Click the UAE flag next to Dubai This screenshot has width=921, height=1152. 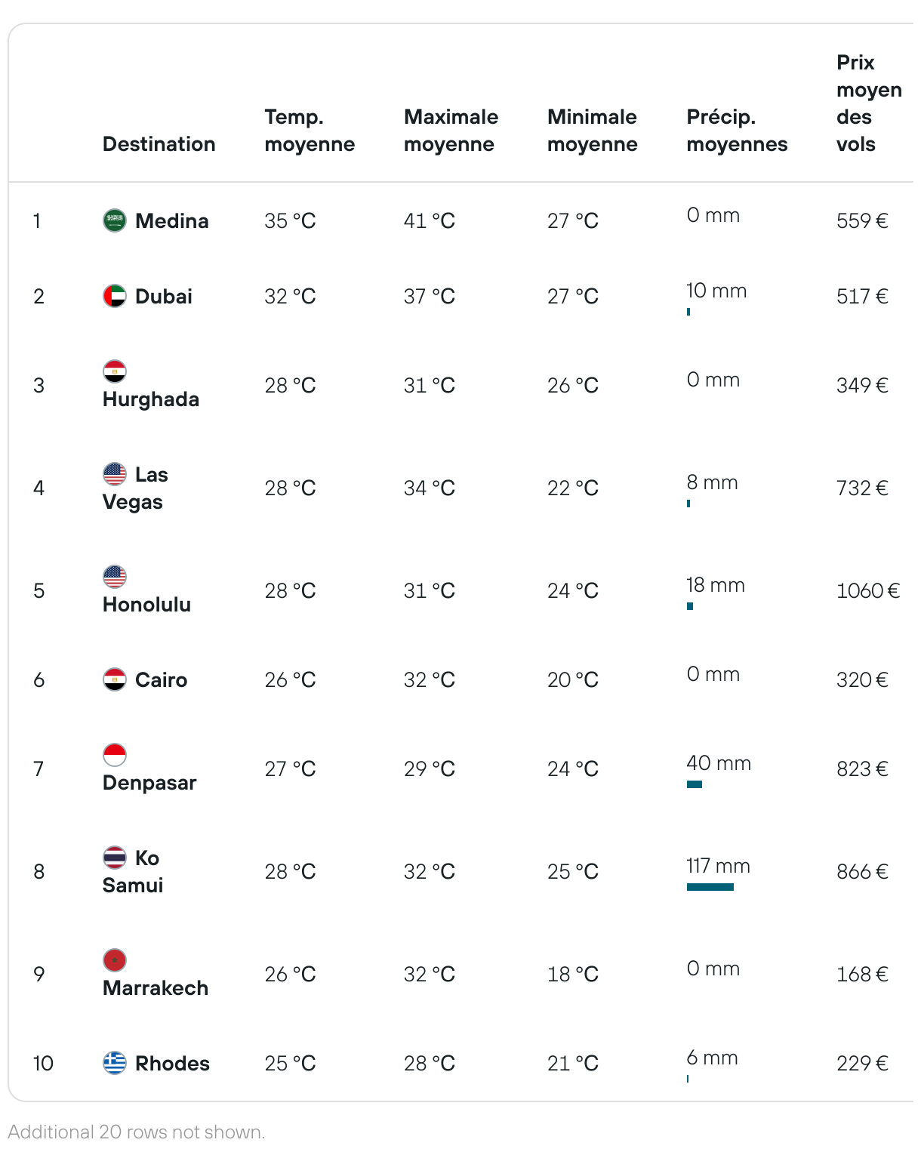(x=115, y=296)
